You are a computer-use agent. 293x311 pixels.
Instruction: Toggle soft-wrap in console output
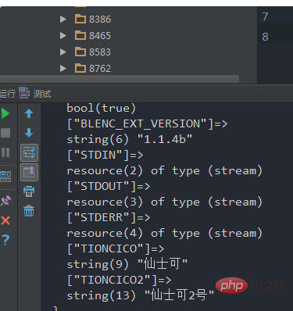coord(29,152)
